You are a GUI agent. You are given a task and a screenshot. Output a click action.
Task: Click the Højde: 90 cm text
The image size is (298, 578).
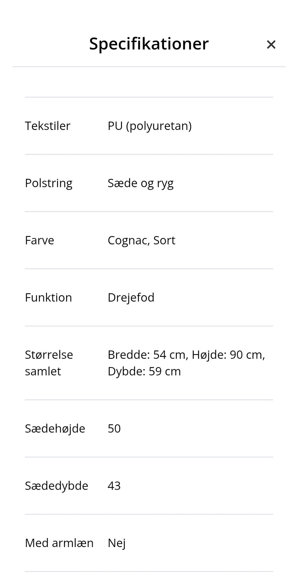point(228,354)
